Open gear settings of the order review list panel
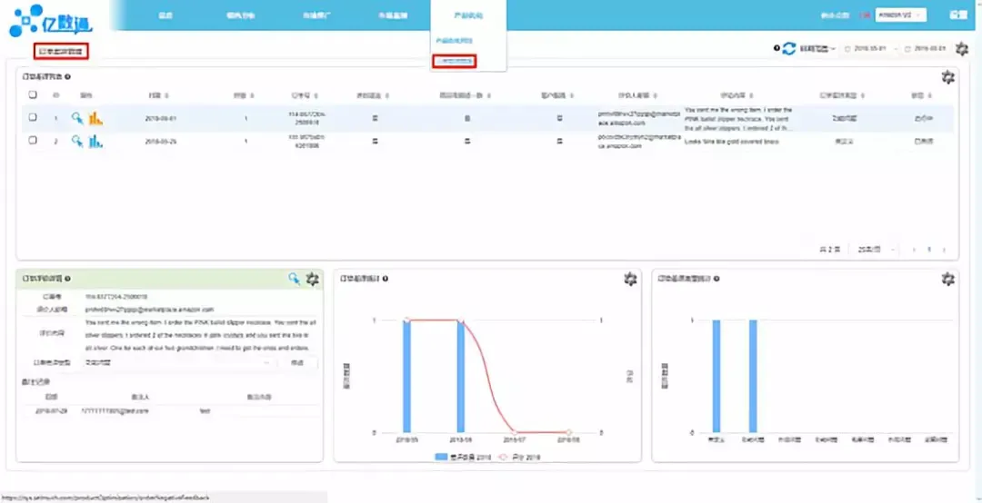Image resolution: width=982 pixels, height=503 pixels. [x=947, y=78]
